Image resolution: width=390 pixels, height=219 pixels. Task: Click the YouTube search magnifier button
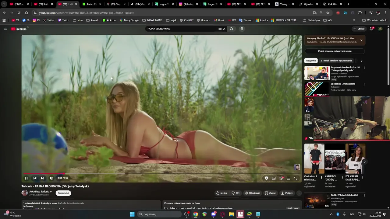(x=232, y=29)
